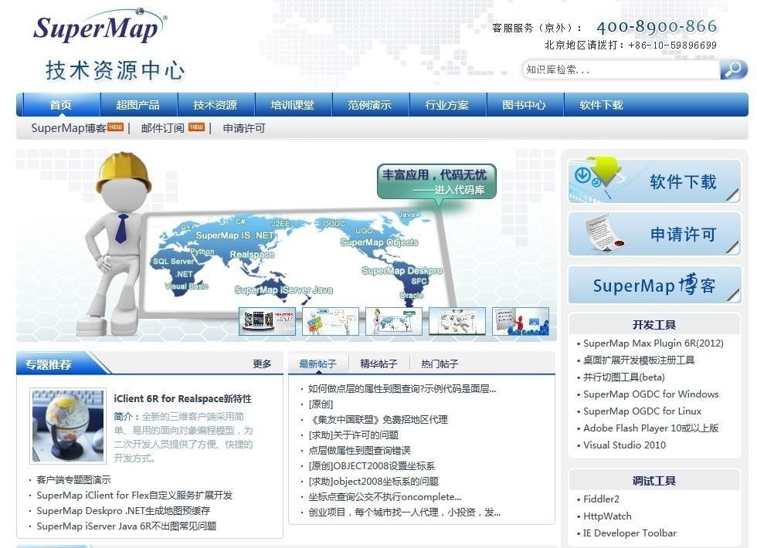
Task: Go to 培训课堂 in navigation bar
Action: (293, 105)
